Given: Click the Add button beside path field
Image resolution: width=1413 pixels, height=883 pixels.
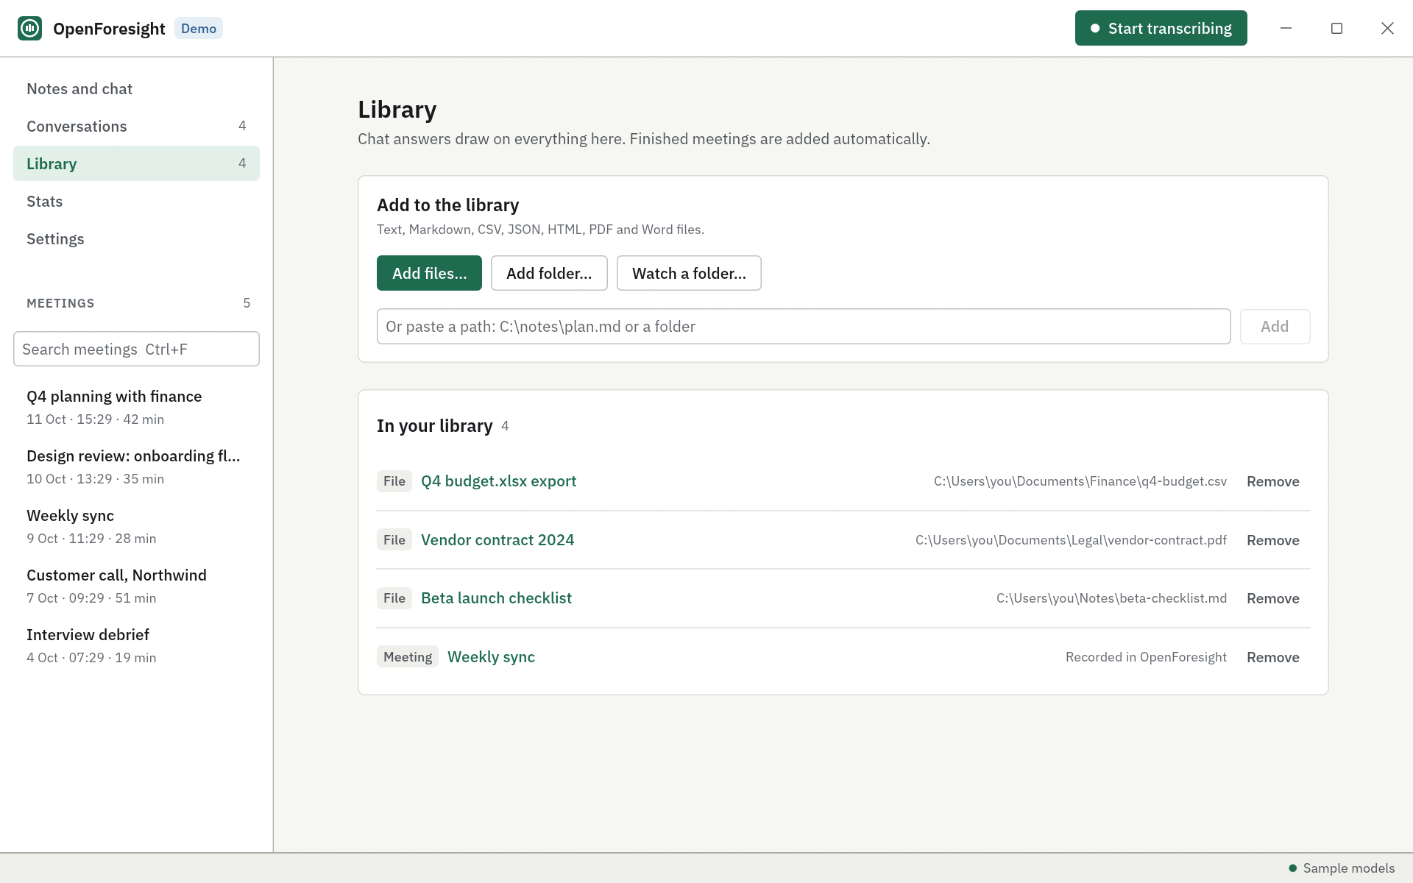Looking at the screenshot, I should [x=1275, y=326].
